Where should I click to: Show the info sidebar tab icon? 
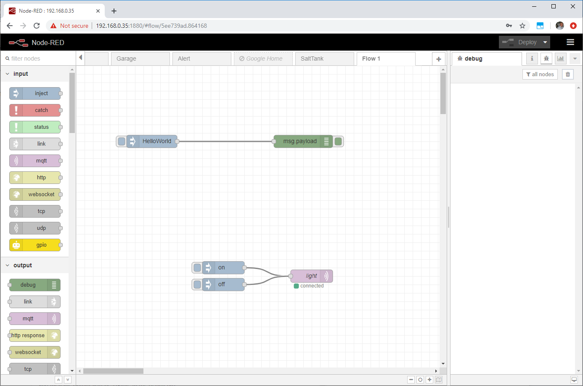point(532,59)
